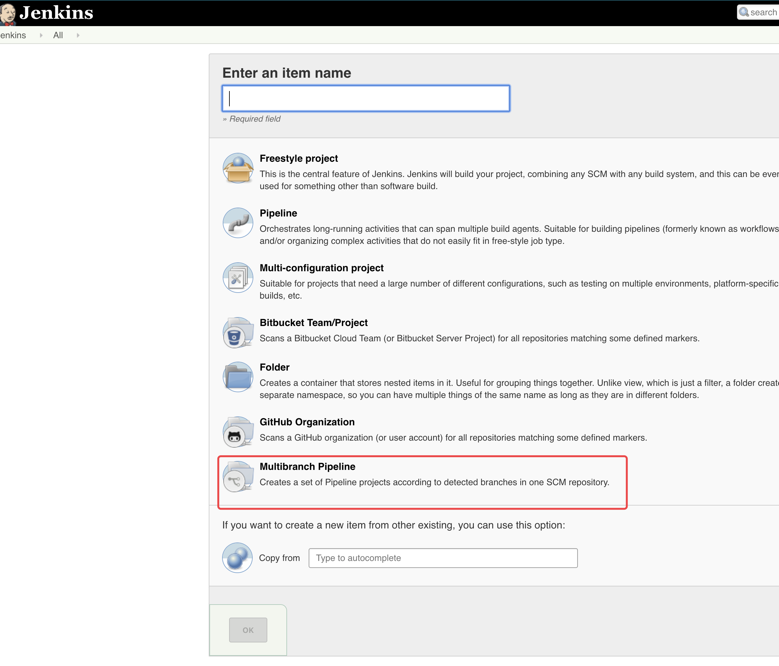Expand the arrow after Jenkins breadcrumb

(x=41, y=35)
